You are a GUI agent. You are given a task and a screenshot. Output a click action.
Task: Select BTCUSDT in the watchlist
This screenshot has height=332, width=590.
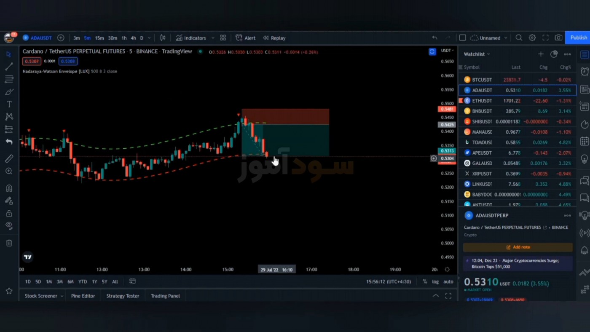coord(518,80)
